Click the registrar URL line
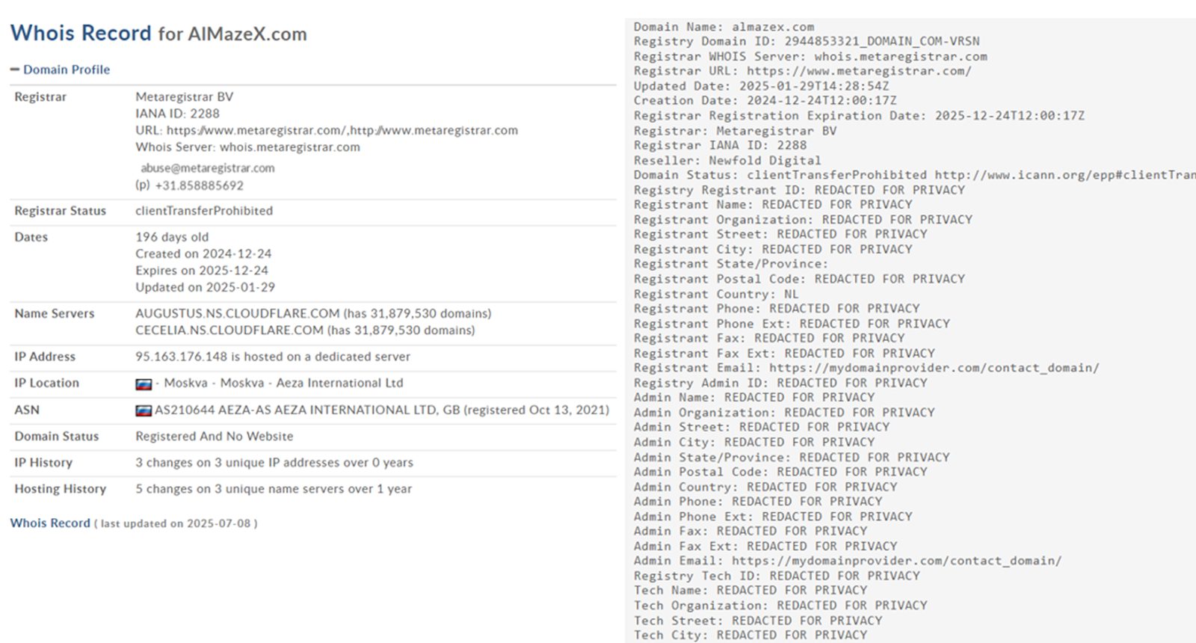 (327, 130)
